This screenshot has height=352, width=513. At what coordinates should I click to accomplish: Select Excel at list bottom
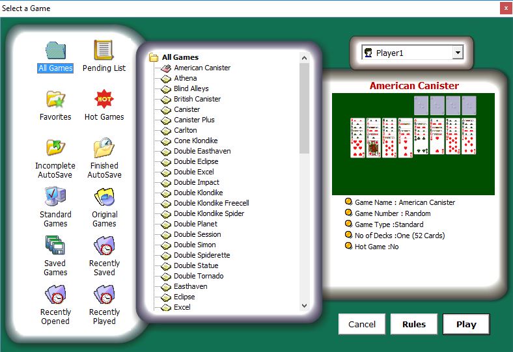click(182, 307)
